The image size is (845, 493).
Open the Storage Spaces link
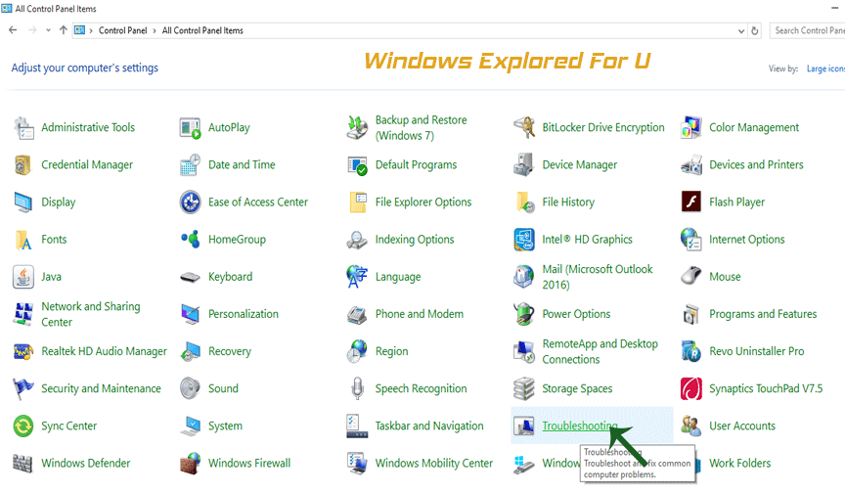coord(577,388)
